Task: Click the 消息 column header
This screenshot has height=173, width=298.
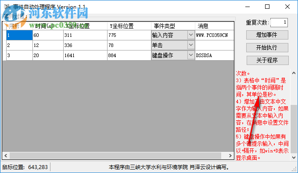Action: tap(214, 26)
